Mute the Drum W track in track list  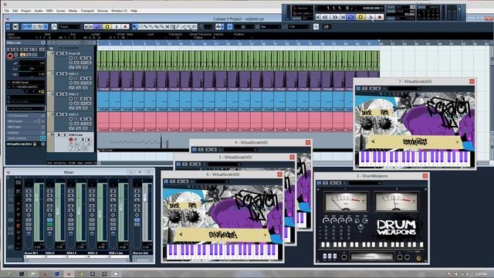[x=59, y=53]
